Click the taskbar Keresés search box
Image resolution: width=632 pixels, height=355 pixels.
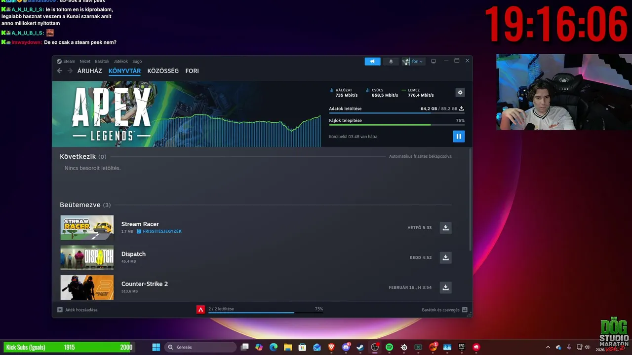(x=200, y=347)
